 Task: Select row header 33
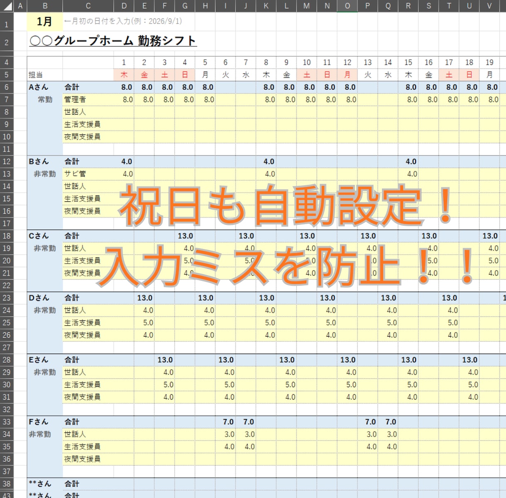(7, 422)
